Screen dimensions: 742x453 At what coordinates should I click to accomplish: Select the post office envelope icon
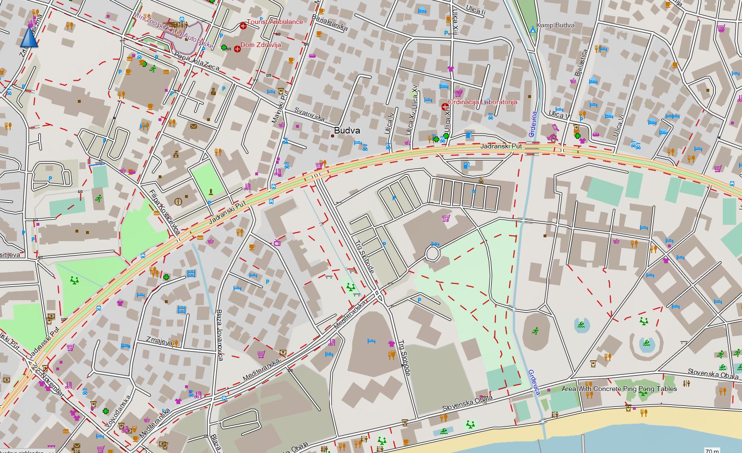pyautogui.click(x=193, y=127)
